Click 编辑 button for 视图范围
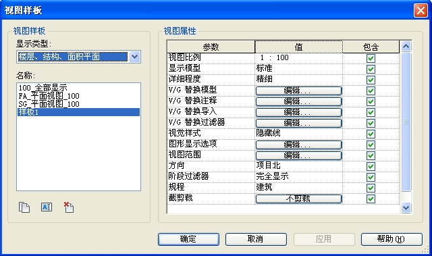Viewport: 432px width, 256px height. 298,155
